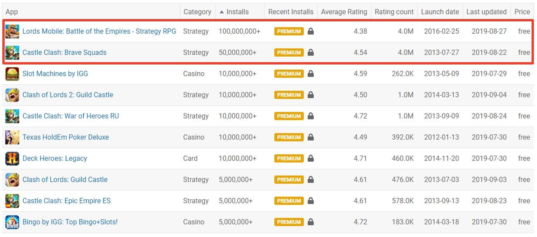Click the Clash of Lords: Guild Castle icon

coord(12,179)
